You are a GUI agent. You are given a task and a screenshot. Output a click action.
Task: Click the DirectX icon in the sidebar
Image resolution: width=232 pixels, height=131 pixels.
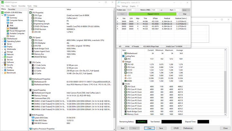click(x=5, y=57)
